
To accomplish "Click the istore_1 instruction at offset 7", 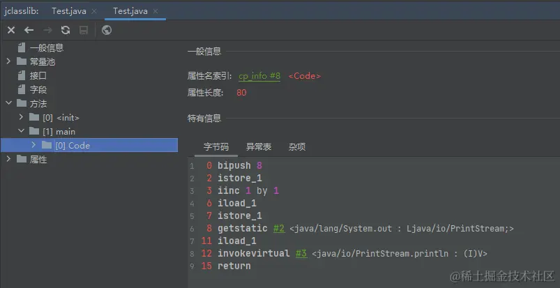I will pos(240,215).
